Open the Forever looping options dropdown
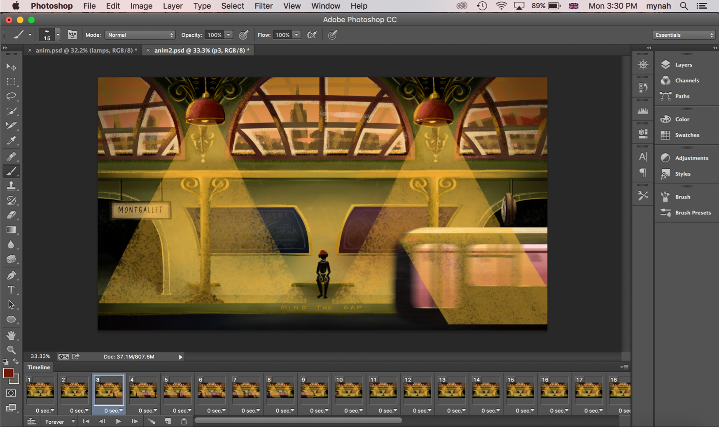The height and width of the screenshot is (427, 719). coord(60,421)
